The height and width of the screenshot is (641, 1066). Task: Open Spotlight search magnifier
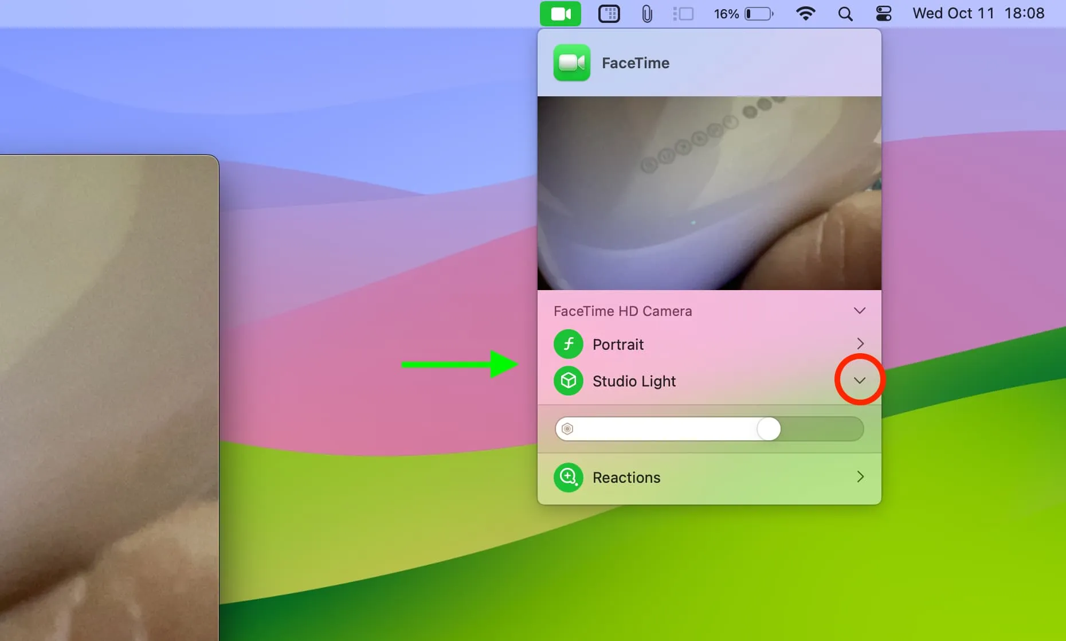pyautogui.click(x=845, y=14)
